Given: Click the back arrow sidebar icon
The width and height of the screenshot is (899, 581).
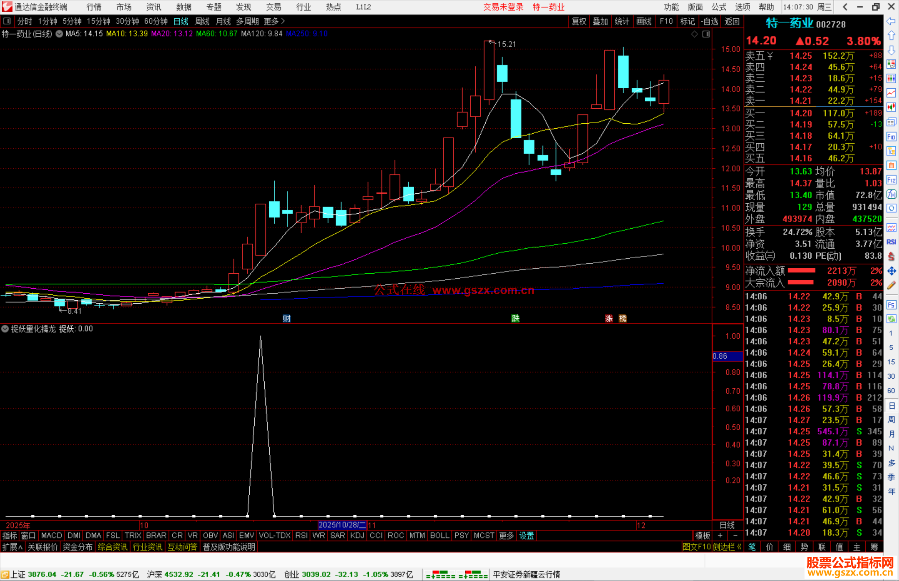Looking at the screenshot, I should click(x=891, y=21).
